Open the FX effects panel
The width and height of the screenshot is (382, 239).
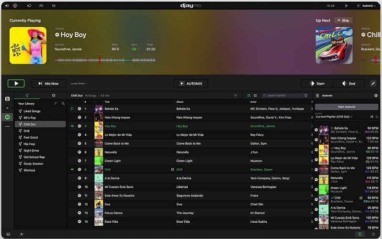(42, 6)
